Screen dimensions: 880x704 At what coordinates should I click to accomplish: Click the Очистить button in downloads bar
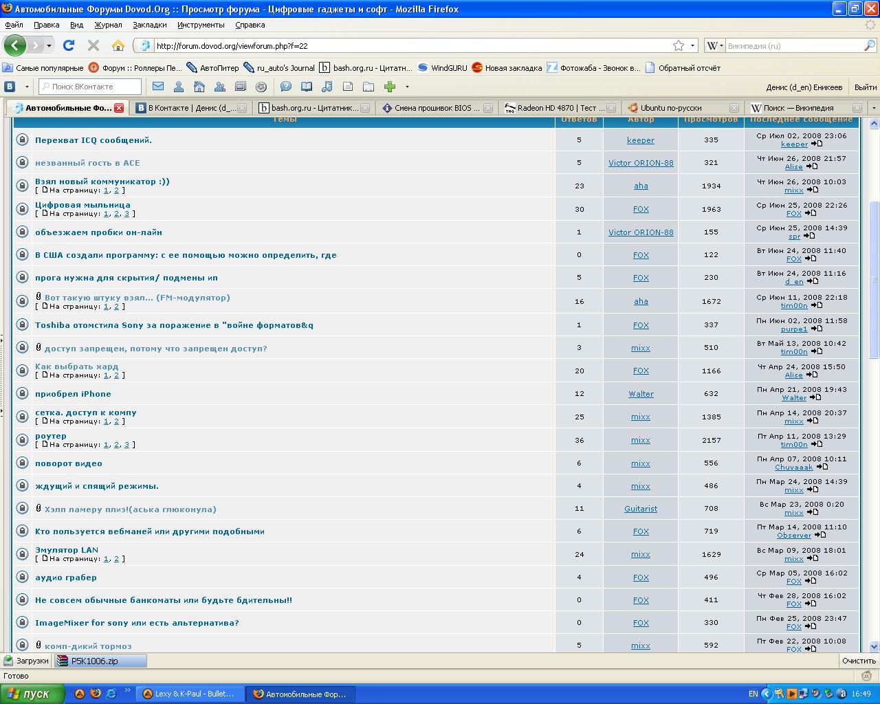pyautogui.click(x=859, y=661)
